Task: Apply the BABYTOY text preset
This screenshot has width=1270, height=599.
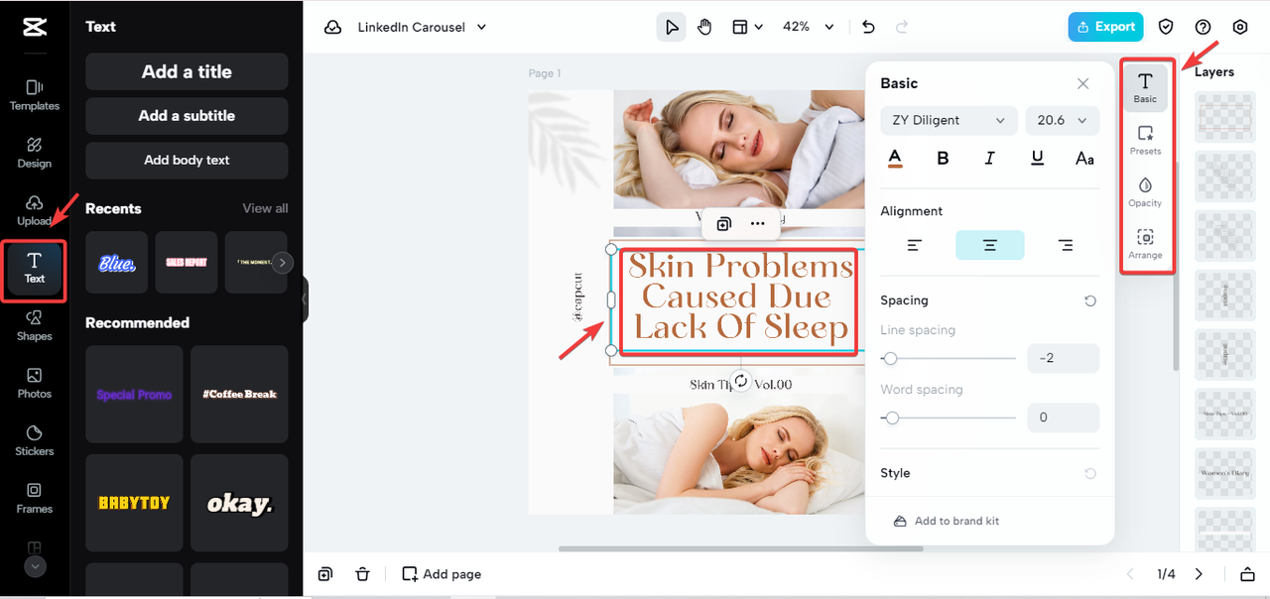Action: click(x=134, y=503)
